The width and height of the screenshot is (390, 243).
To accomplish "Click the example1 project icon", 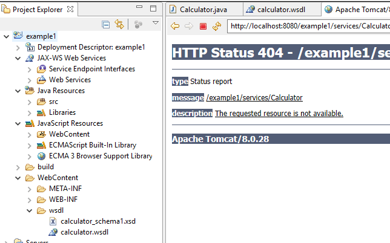I will 18,36.
